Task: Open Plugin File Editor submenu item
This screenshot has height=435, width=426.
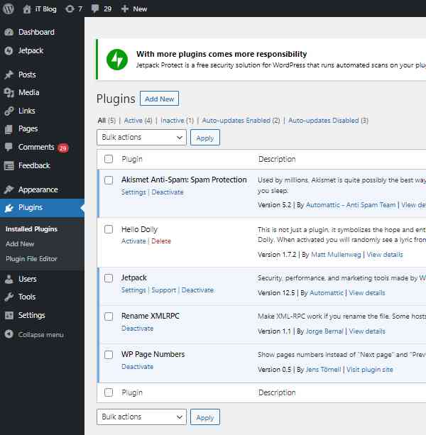Action: (x=31, y=259)
